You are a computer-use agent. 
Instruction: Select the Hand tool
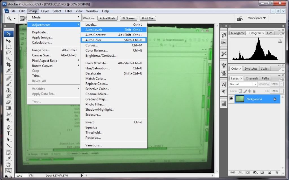(8, 164)
